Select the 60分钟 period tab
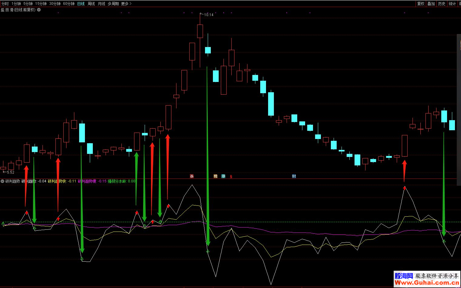This screenshot has width=461, height=288. click(x=69, y=4)
